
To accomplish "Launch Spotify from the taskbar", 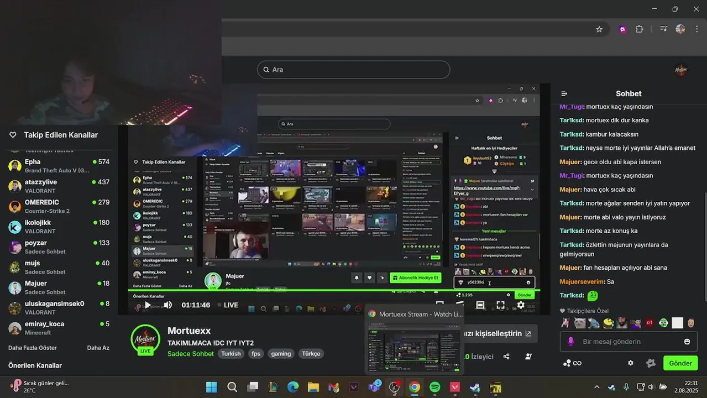I will (434, 387).
